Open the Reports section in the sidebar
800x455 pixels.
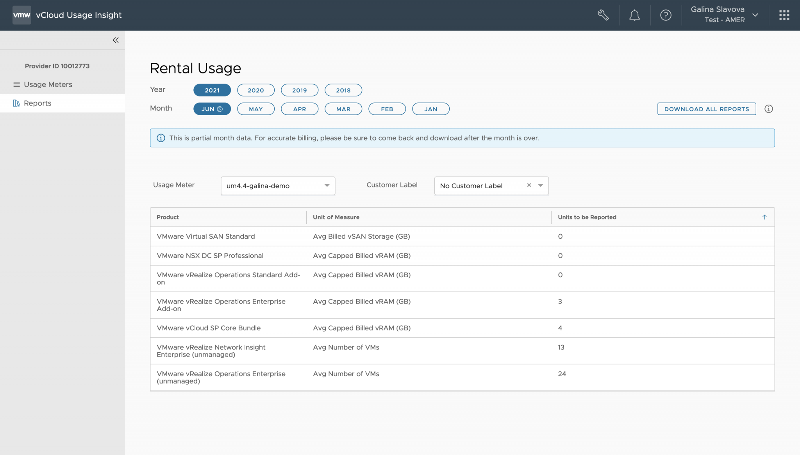point(37,103)
